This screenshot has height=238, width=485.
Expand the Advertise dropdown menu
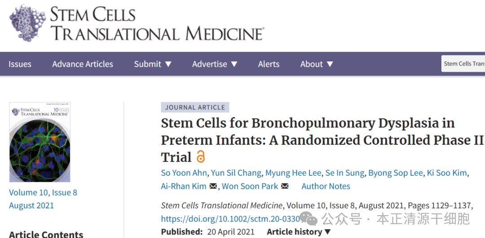coord(215,64)
